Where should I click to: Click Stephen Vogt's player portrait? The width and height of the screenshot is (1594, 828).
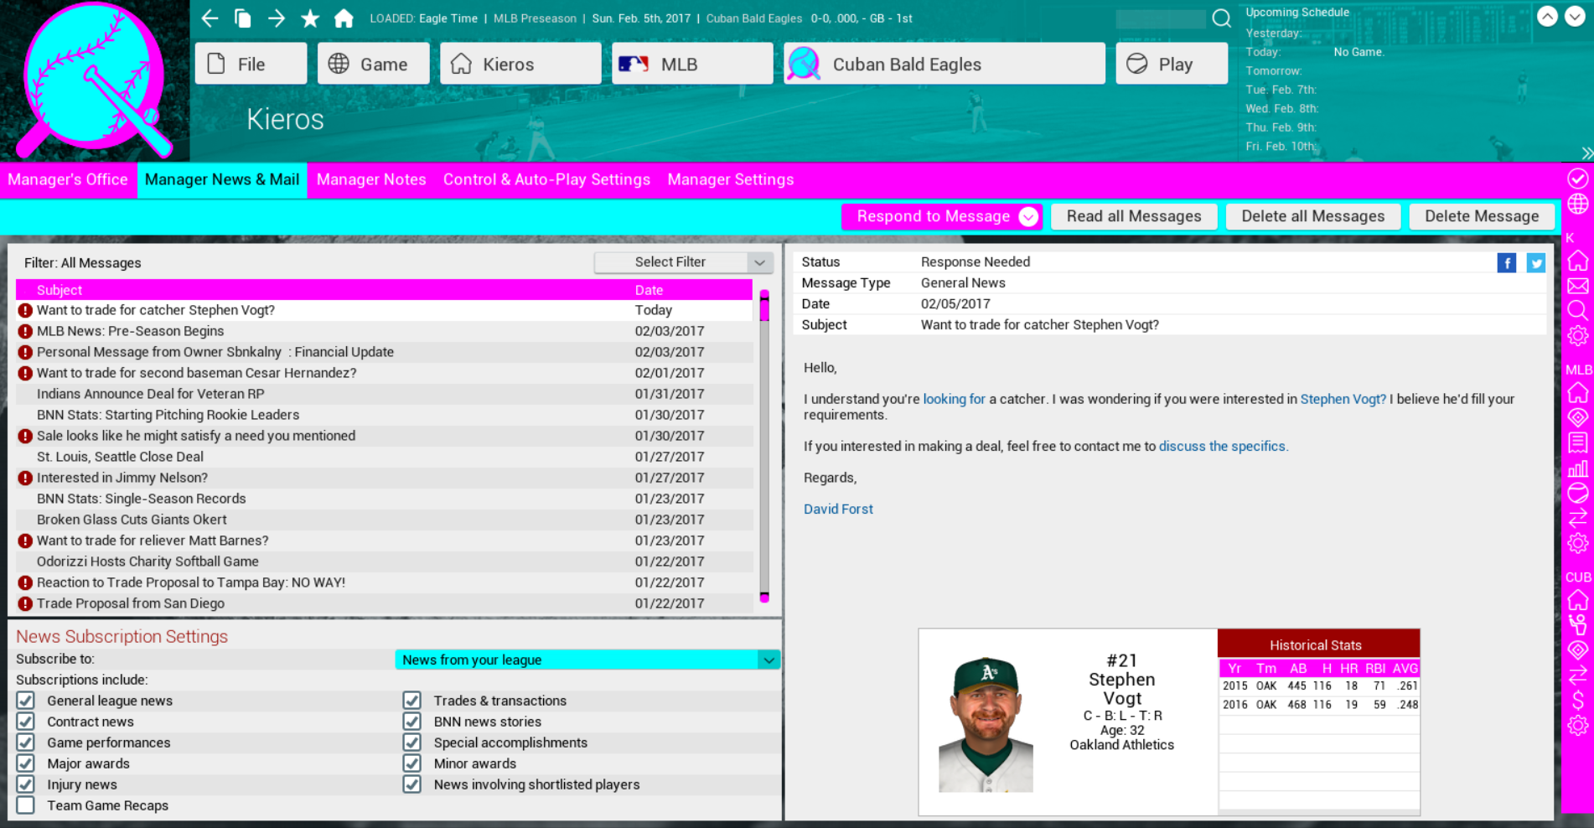click(x=986, y=725)
